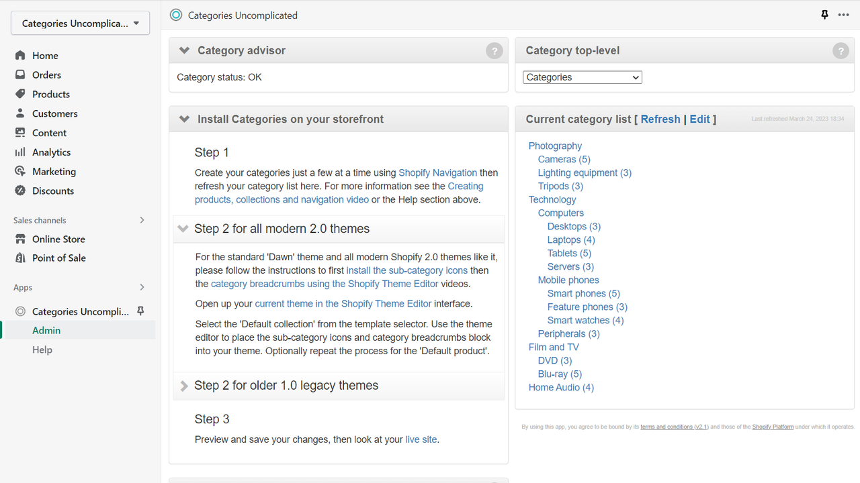Open Lighting equipment (3) category

(x=585, y=172)
